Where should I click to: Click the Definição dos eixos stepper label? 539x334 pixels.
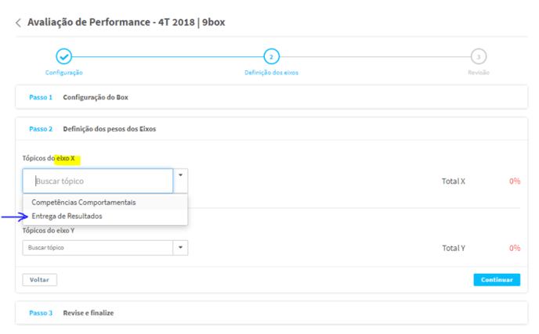point(271,73)
